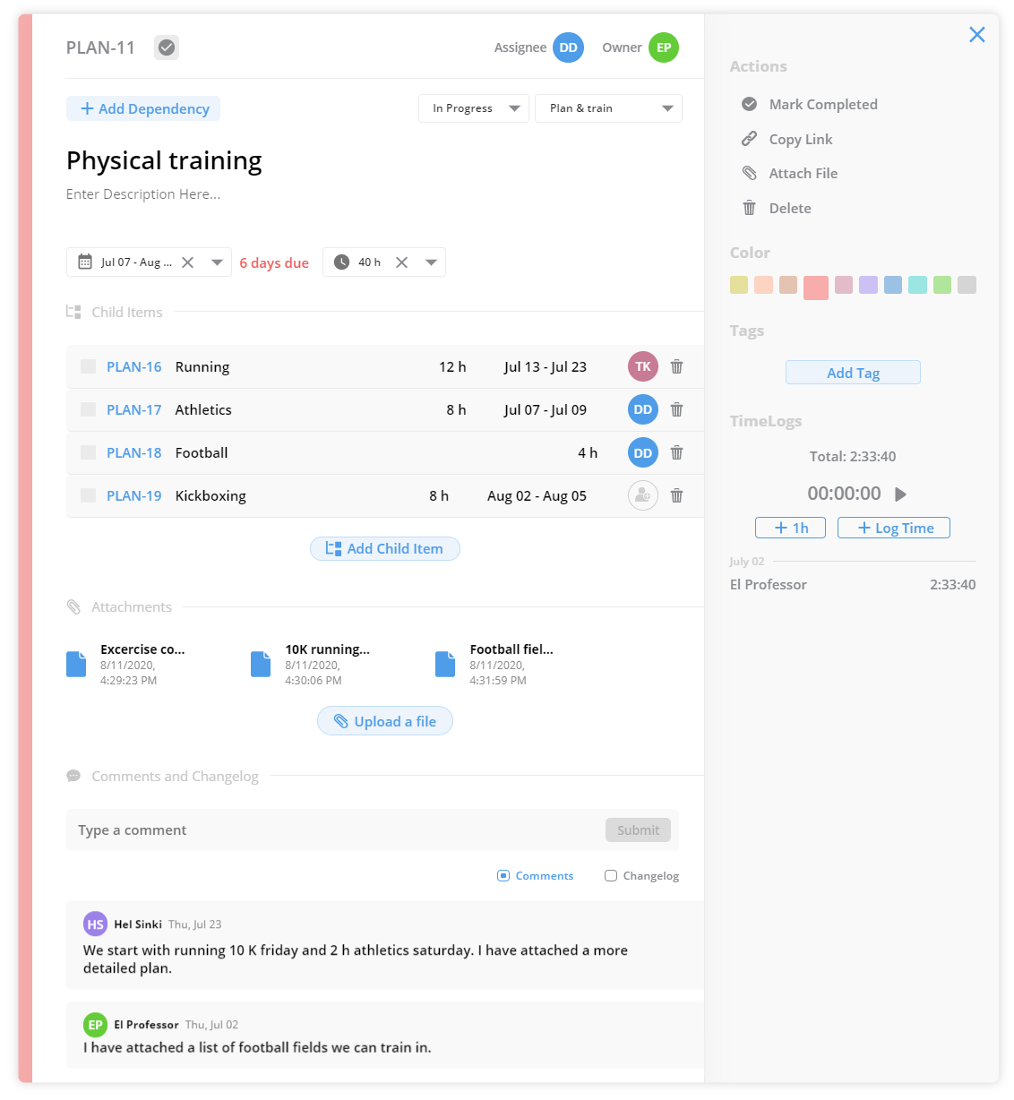Click HS avatar on Hel Sinki comment
Image resolution: width=1014 pixels, height=1100 pixels.
tap(95, 924)
